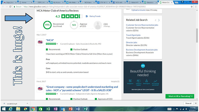Launch Publisher from the taskbar
This screenshot has width=199, height=112.
(x=85, y=109)
